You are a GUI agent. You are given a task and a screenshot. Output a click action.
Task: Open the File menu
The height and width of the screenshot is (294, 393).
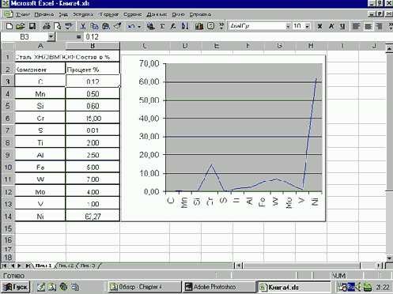(x=22, y=14)
